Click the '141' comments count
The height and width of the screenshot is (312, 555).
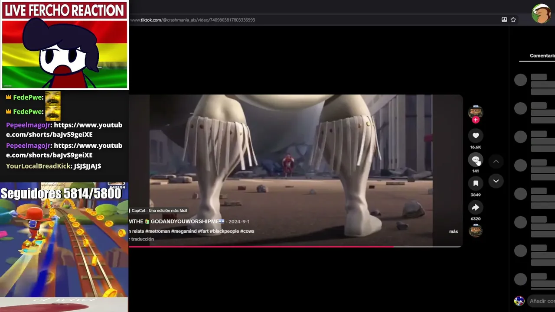(x=476, y=171)
